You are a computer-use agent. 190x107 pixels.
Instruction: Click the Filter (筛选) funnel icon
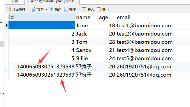pos(51,9)
